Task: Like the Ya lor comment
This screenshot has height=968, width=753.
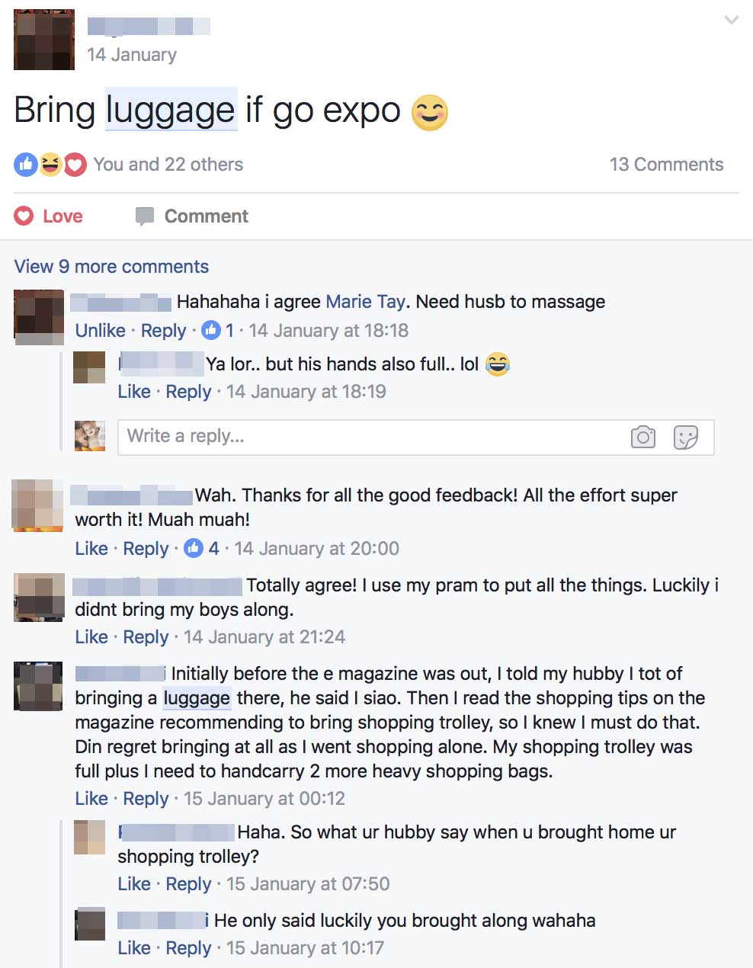Action: pos(134,392)
